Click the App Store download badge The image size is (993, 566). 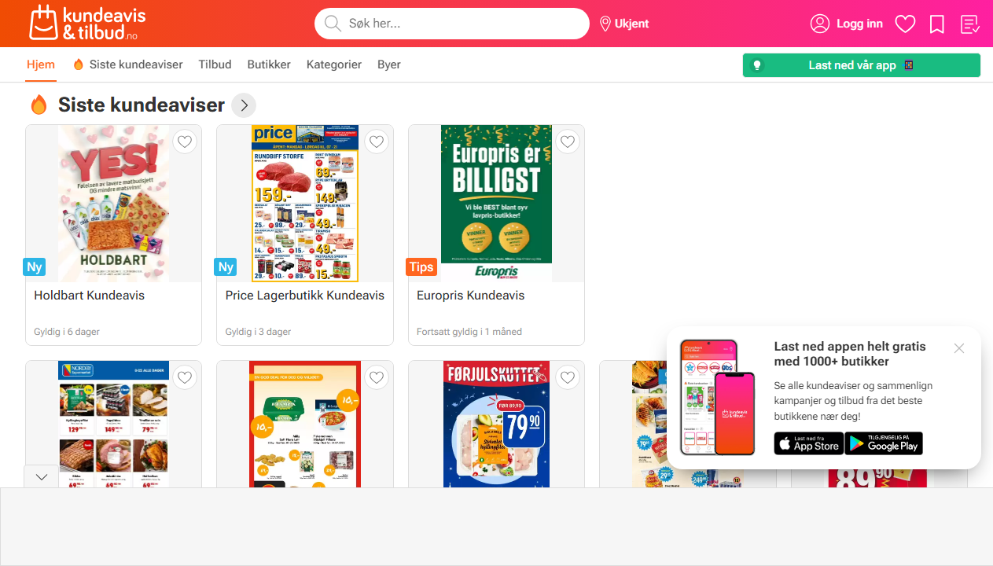[x=809, y=443]
